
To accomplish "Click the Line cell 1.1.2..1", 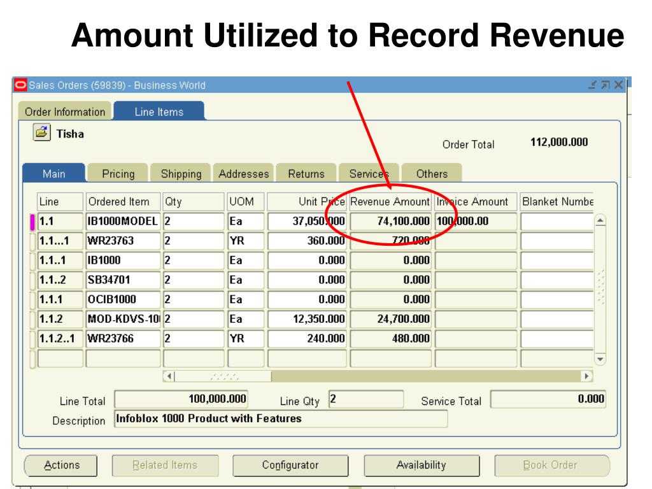I will click(x=60, y=339).
